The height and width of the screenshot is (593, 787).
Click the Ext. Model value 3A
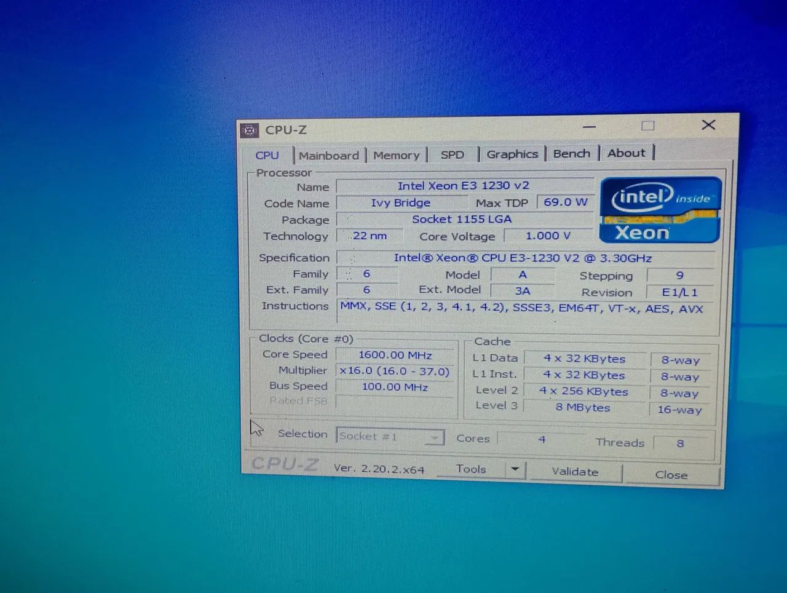523,291
